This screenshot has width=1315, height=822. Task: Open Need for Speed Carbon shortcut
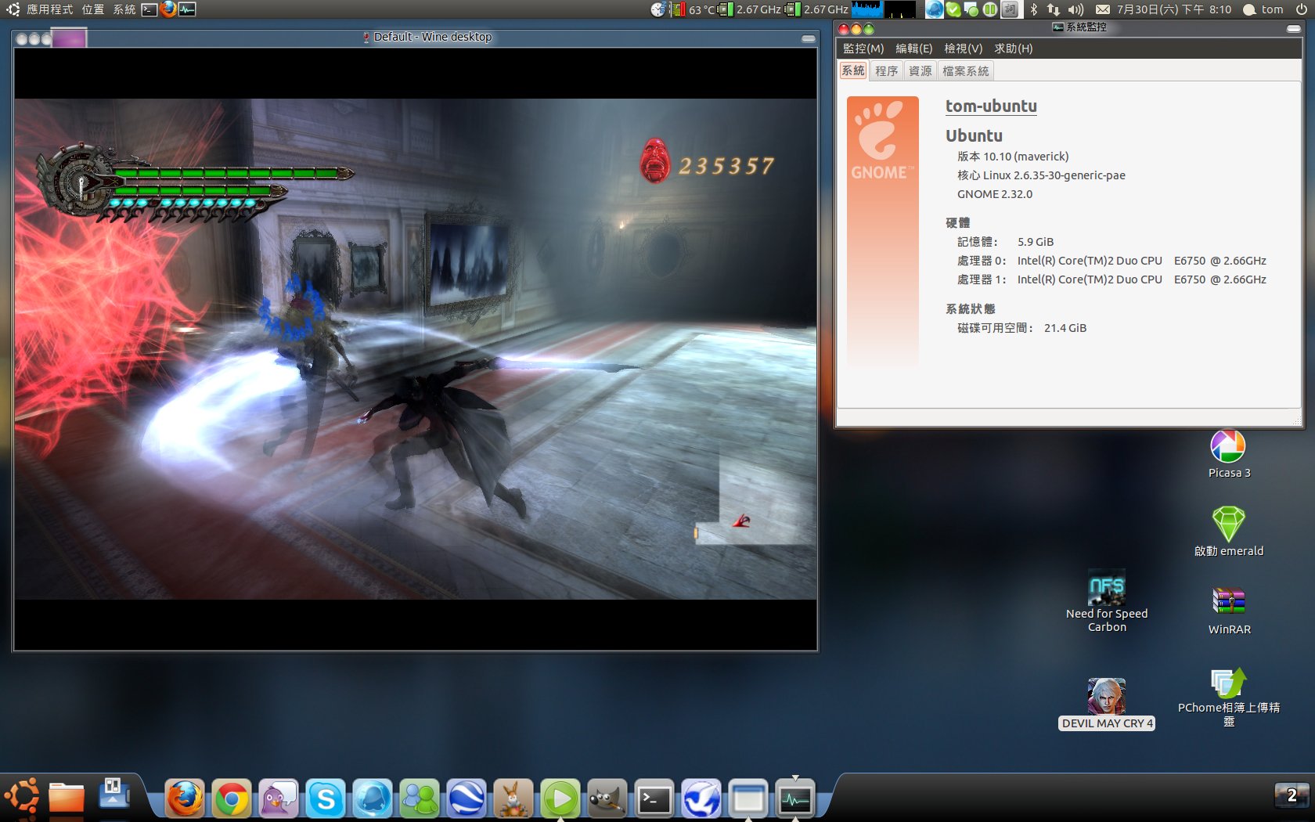click(1107, 601)
